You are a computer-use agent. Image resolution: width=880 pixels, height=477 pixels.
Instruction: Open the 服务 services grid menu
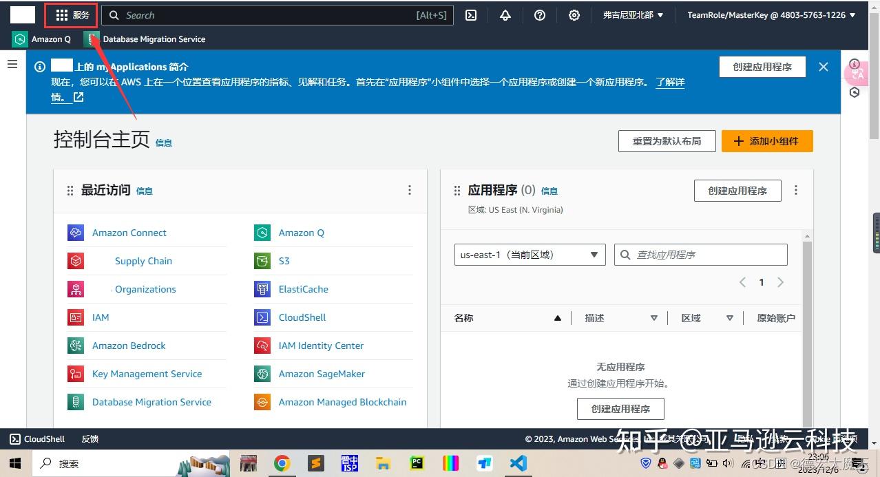tap(72, 15)
